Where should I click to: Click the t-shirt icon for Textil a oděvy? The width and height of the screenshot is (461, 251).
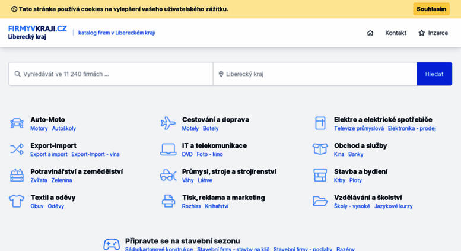pyautogui.click(x=17, y=201)
